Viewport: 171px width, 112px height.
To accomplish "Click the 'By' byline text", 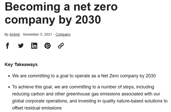I will [x=7, y=34].
